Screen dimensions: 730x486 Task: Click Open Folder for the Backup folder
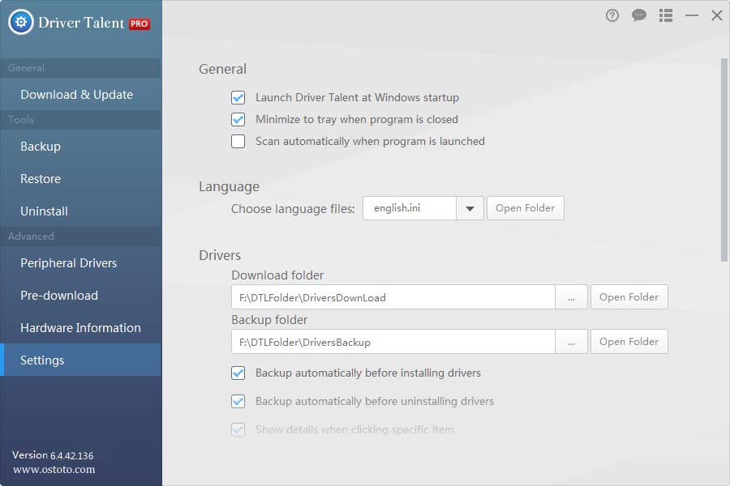coord(629,342)
